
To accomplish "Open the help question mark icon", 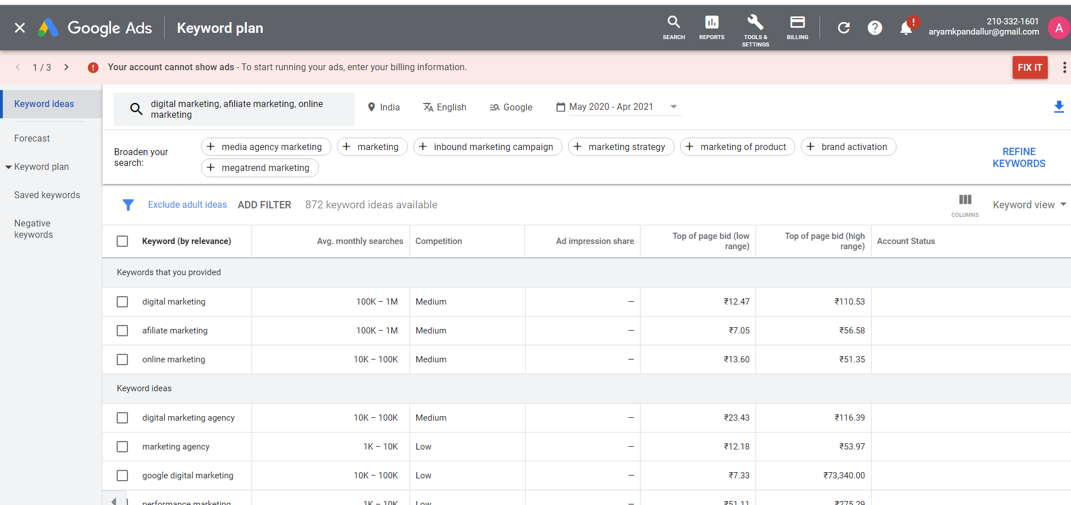I will [874, 28].
